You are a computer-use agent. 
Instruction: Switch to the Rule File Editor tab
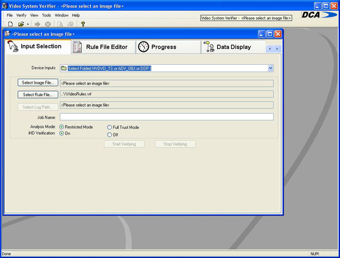click(x=103, y=47)
